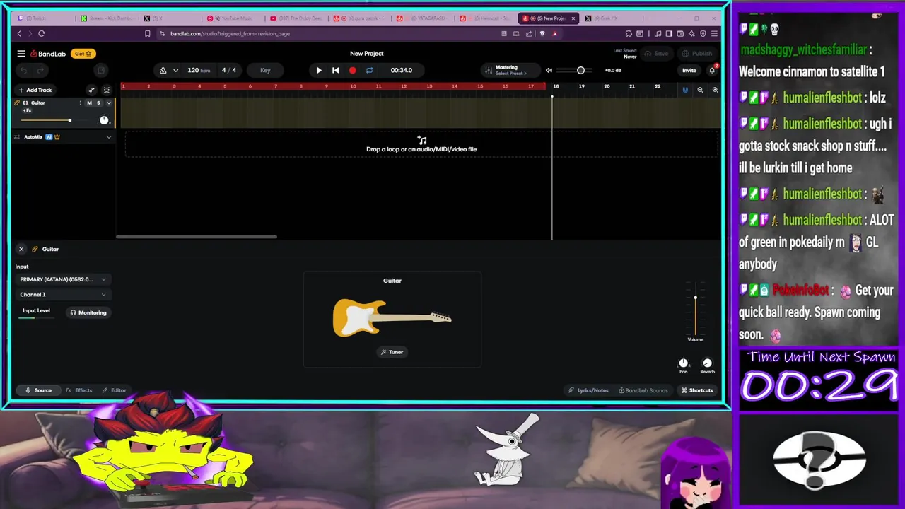Click the guitar instrument image
Viewport: 905px width, 509px height.
[392, 317]
